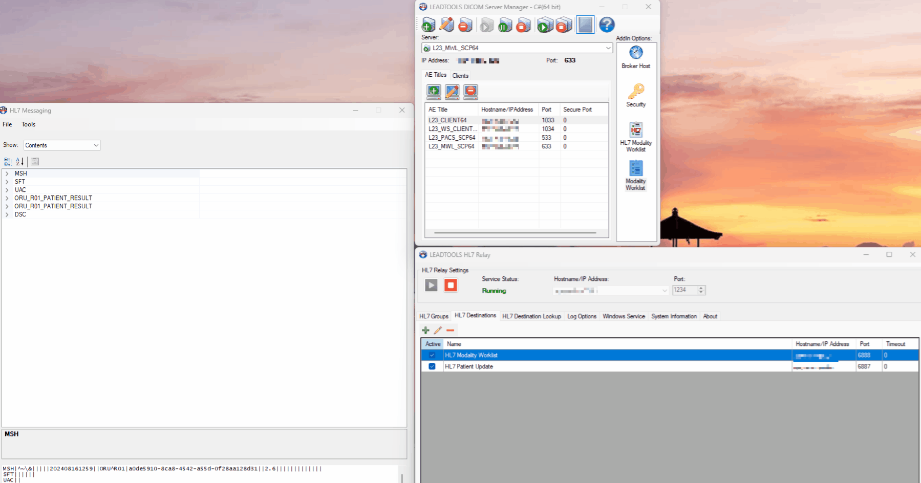This screenshot has height=483, width=921.
Task: Click the property pages icon in HL7 Messaging
Action: click(x=35, y=162)
